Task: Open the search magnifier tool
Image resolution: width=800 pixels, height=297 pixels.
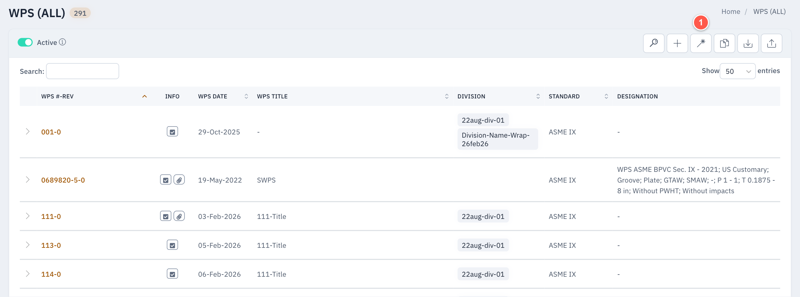Action: 654,43
